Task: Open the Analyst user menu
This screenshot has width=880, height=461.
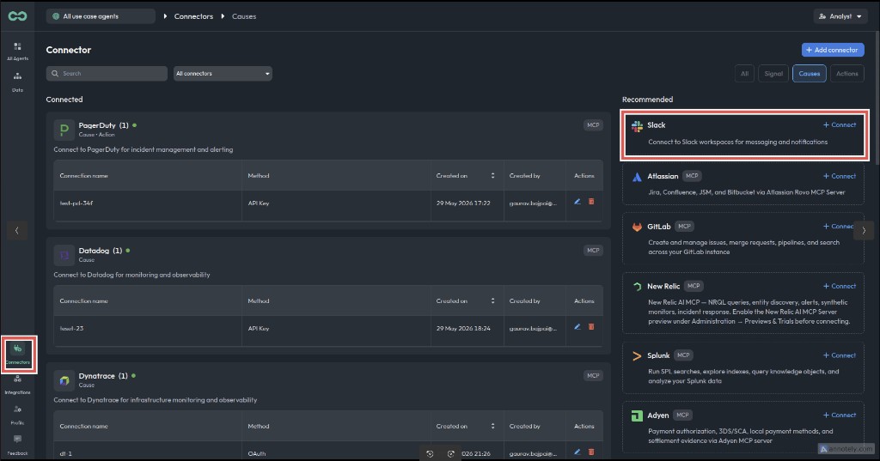Action: point(840,16)
